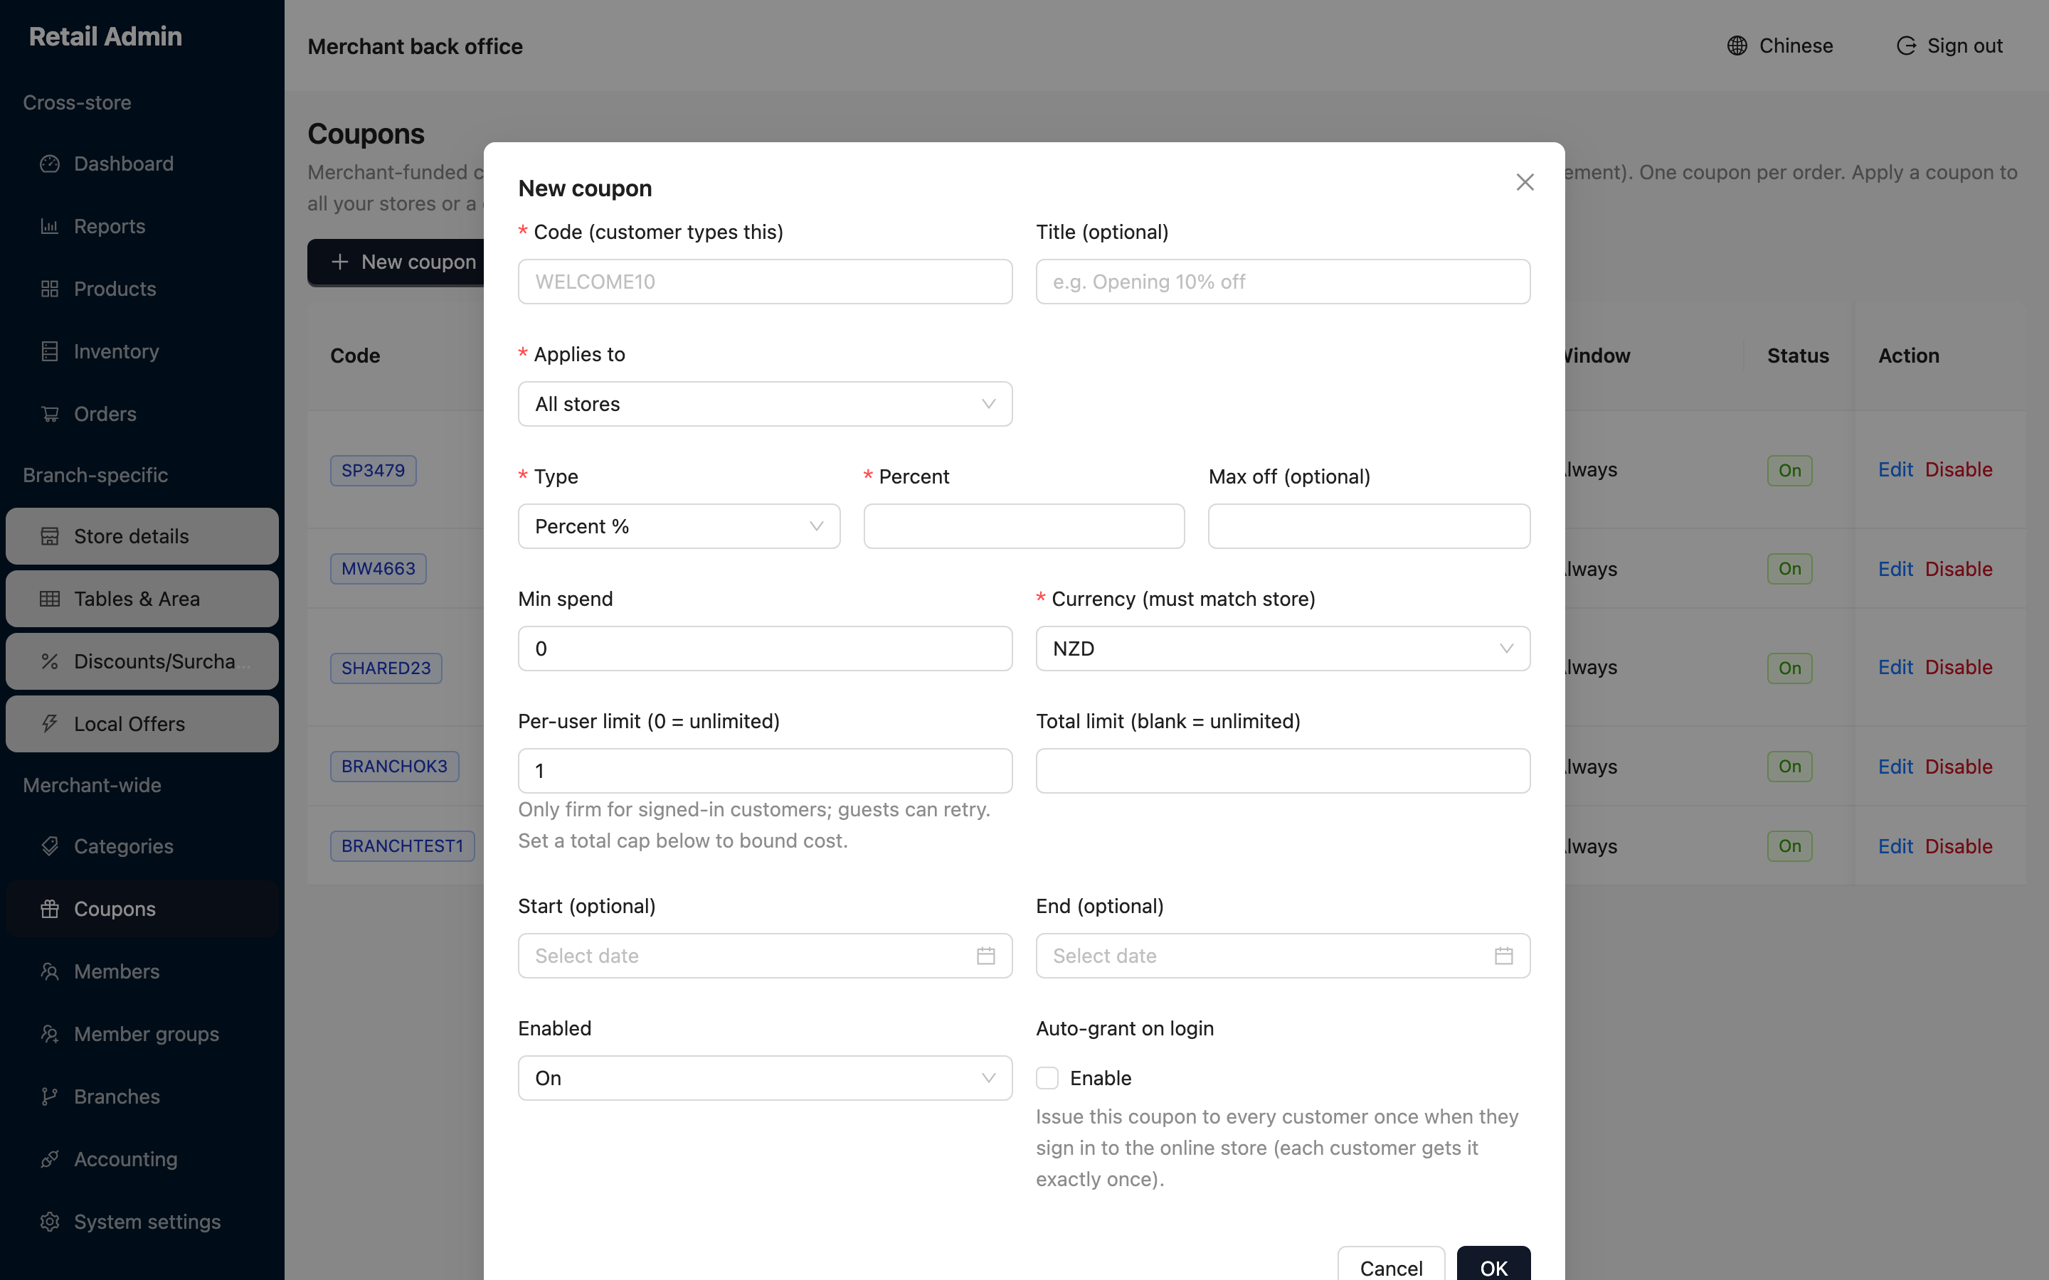Click the Reports chart icon

[x=50, y=226]
